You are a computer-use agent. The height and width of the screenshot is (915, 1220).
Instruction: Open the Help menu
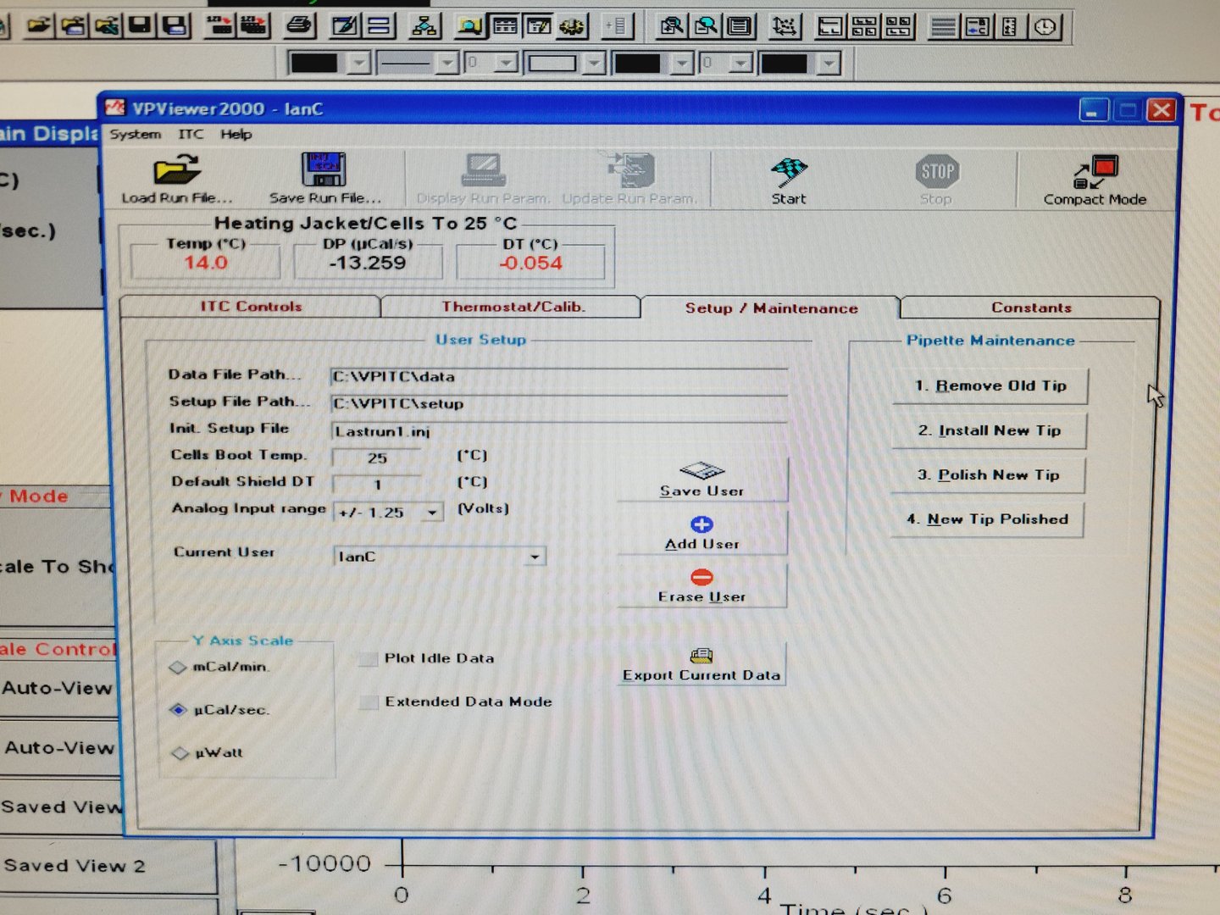click(236, 134)
